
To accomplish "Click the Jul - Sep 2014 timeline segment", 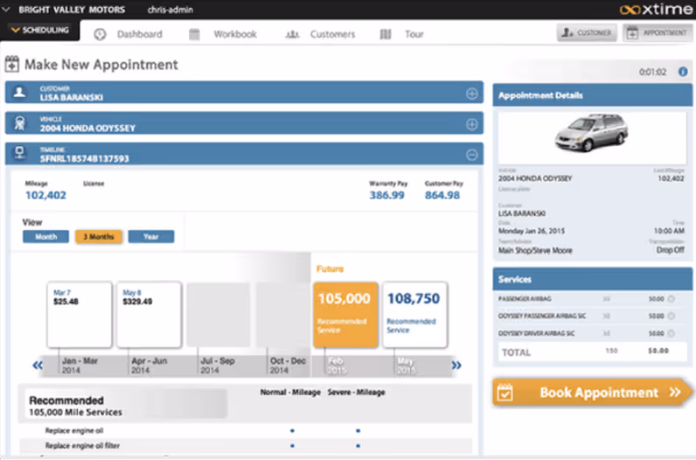I will pos(218,366).
